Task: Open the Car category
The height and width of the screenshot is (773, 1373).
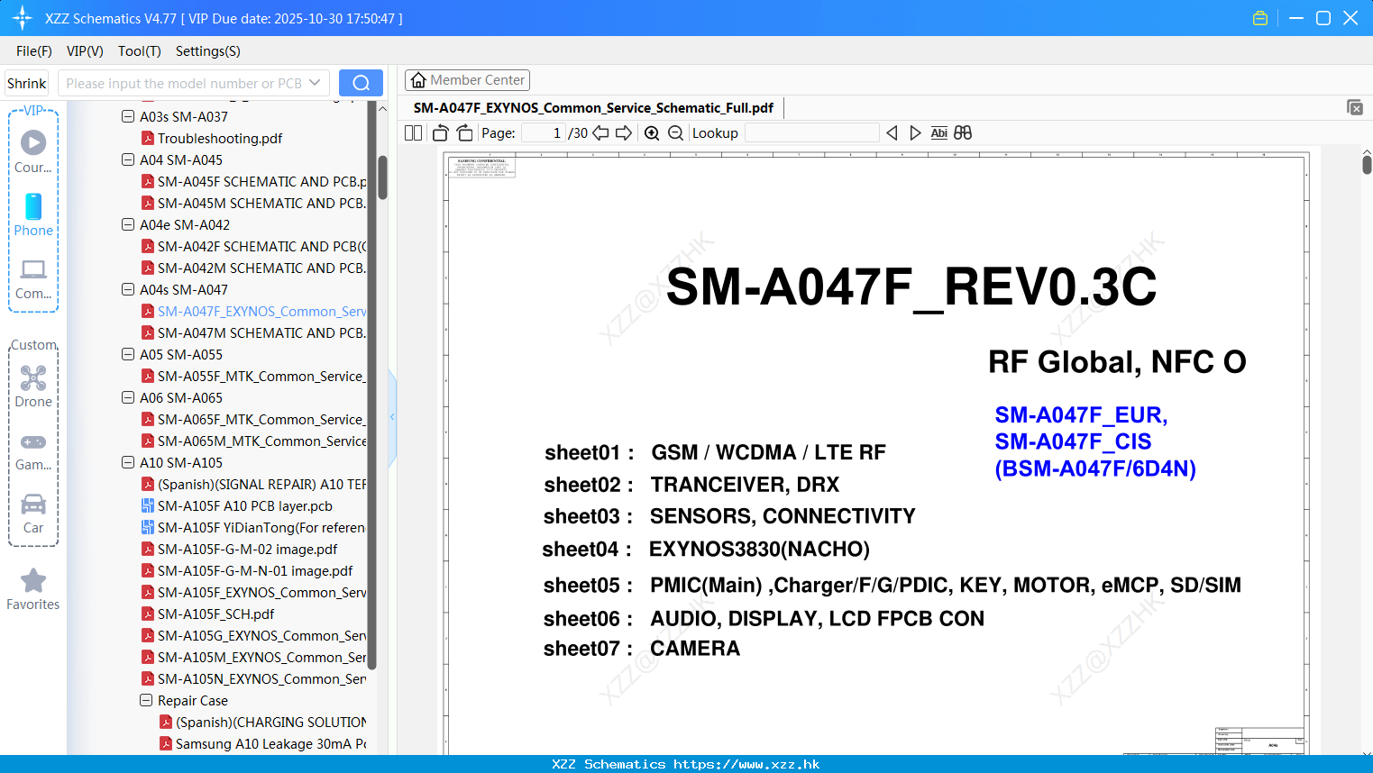Action: click(33, 514)
